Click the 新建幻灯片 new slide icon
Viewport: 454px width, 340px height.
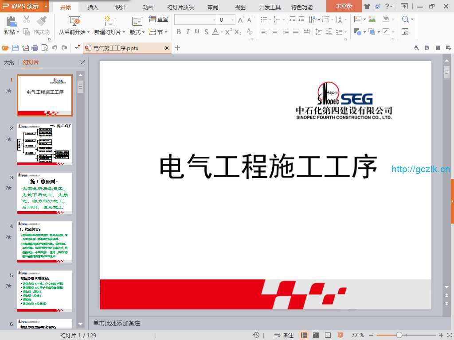[110, 21]
